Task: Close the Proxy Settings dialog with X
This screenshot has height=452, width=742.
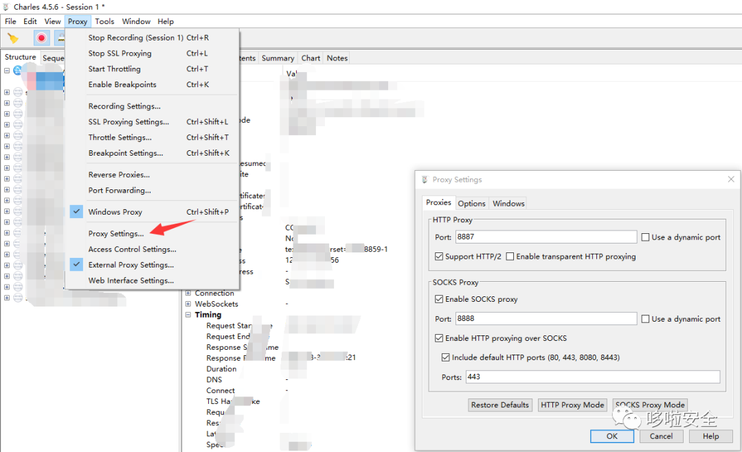Action: coord(731,179)
